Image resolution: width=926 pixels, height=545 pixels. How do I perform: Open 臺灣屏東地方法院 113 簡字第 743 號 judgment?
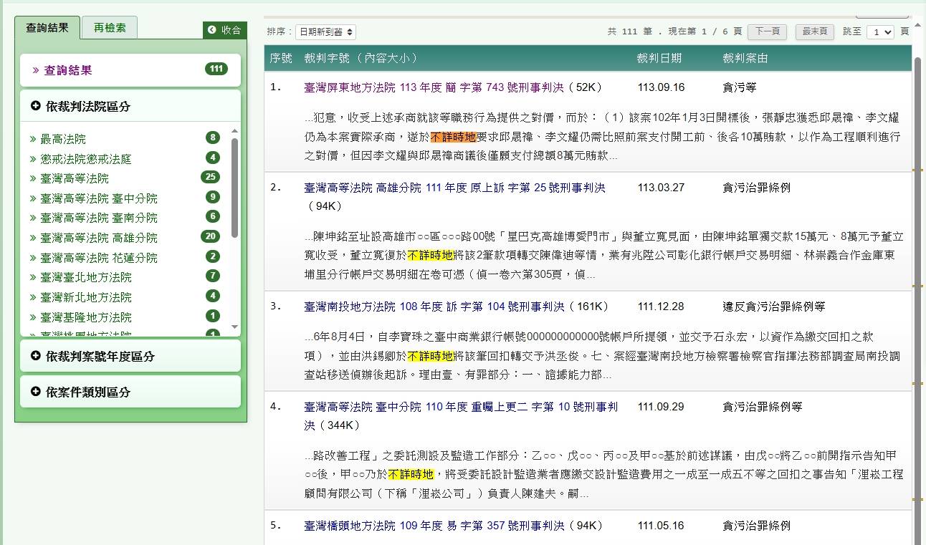[434, 87]
